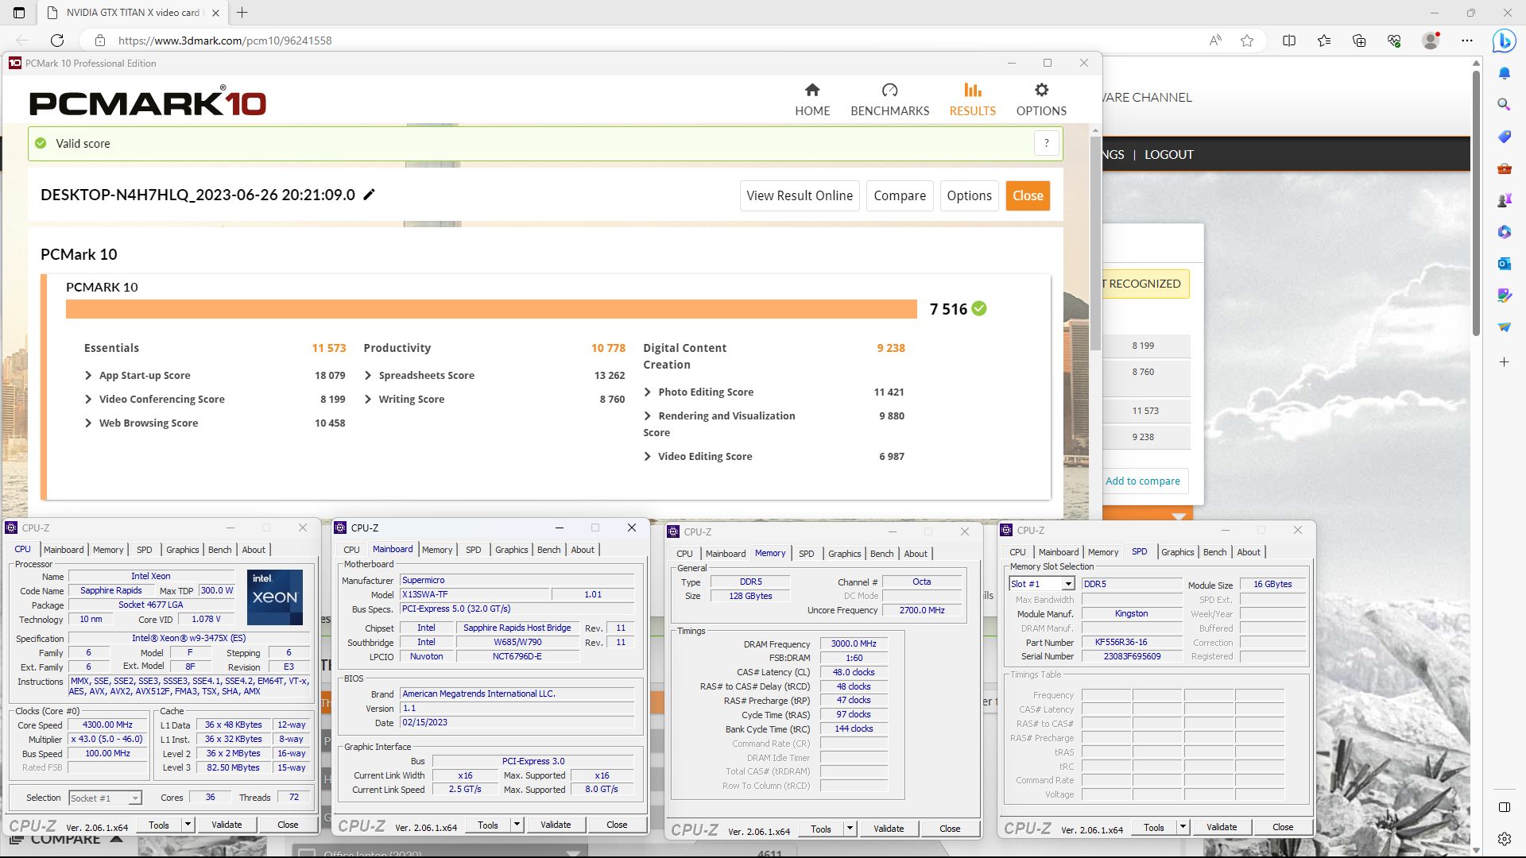The height and width of the screenshot is (858, 1526).
Task: Click LOGOUT link on website
Action: click(x=1168, y=155)
